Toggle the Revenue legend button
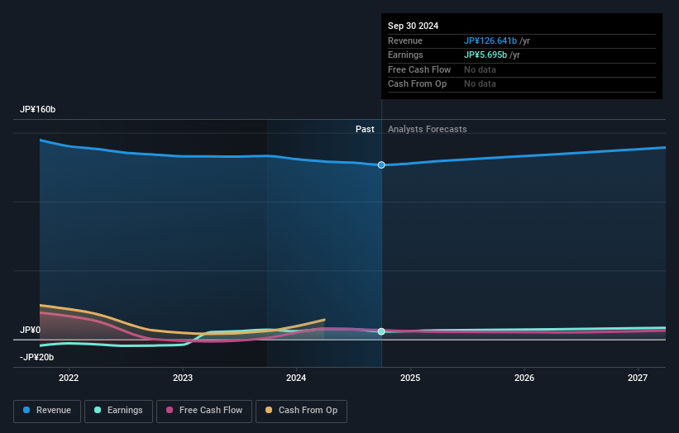679x433 pixels. [x=47, y=411]
